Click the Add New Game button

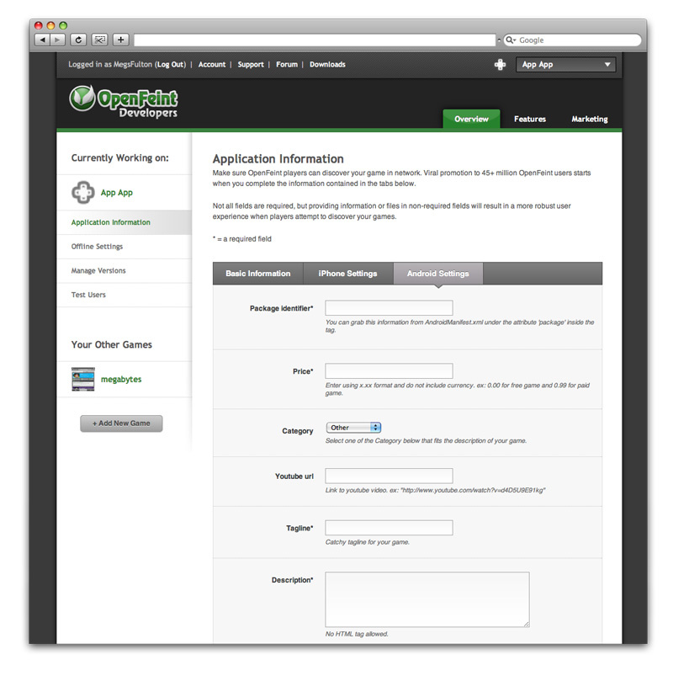pos(121,423)
